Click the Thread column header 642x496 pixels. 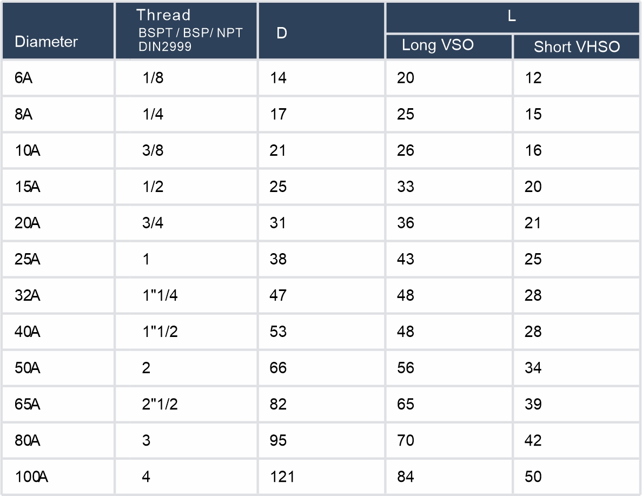(x=163, y=15)
